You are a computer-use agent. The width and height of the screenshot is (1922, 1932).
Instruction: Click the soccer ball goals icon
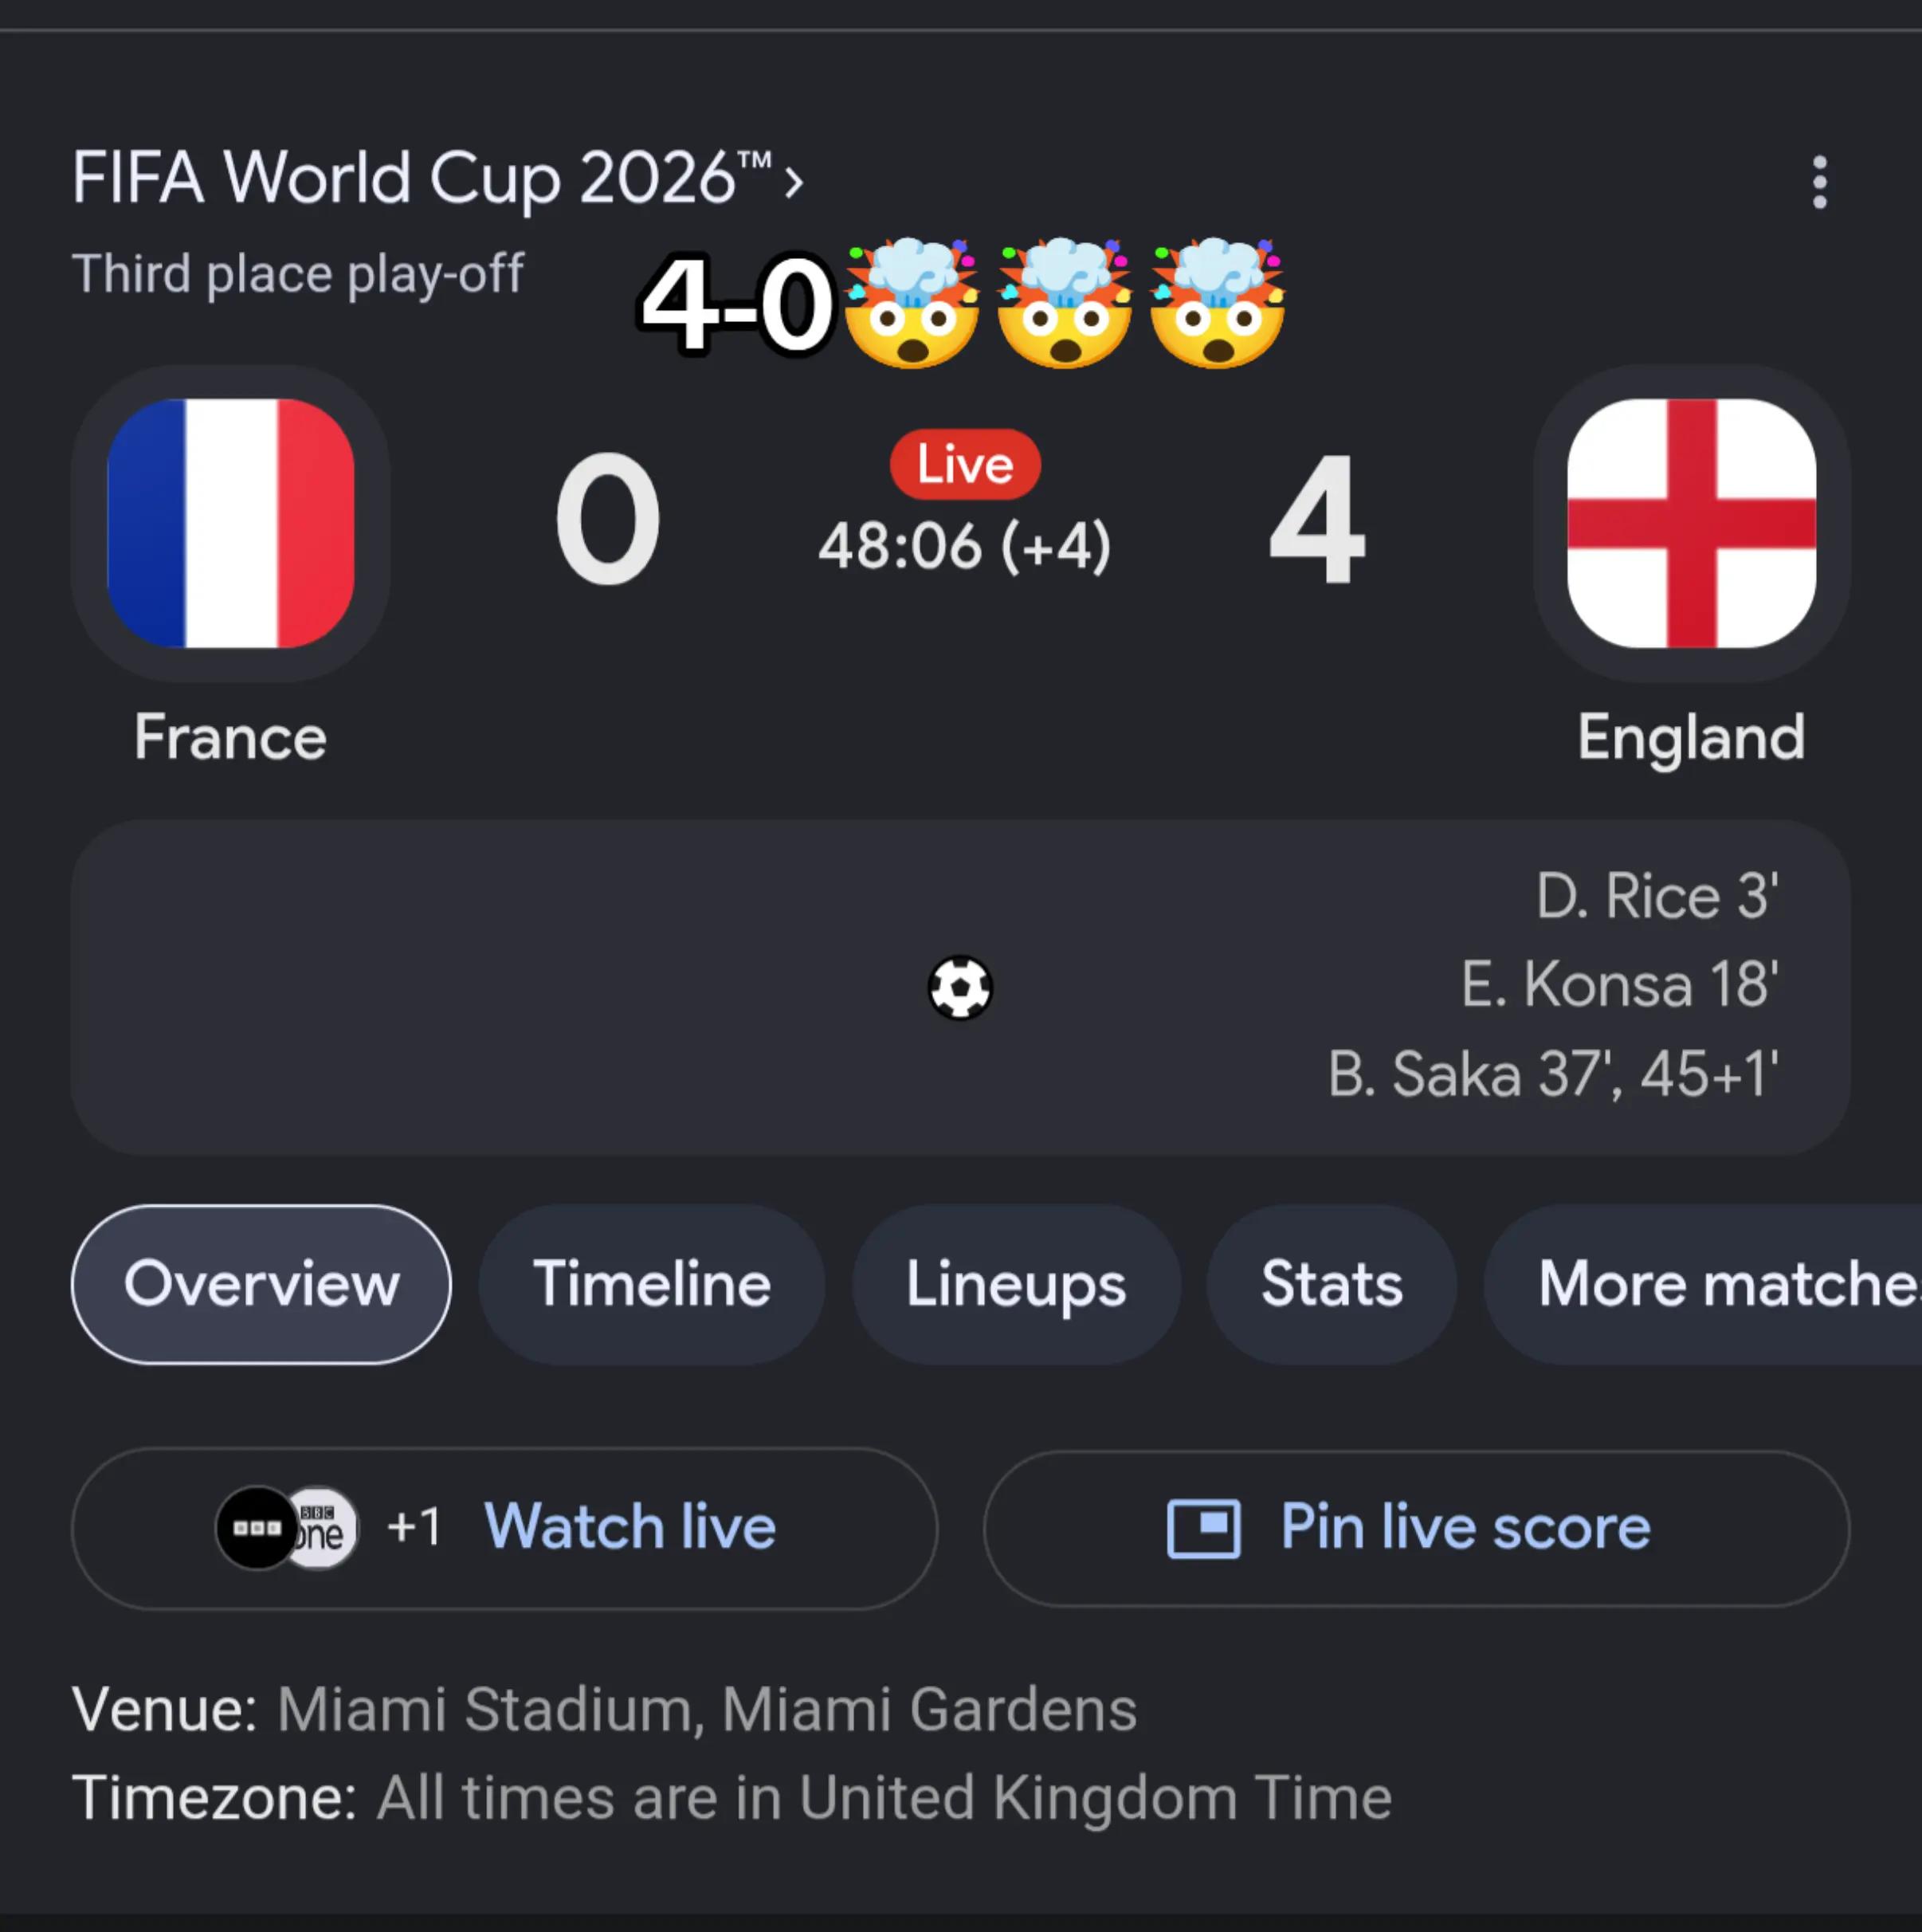coord(960,988)
